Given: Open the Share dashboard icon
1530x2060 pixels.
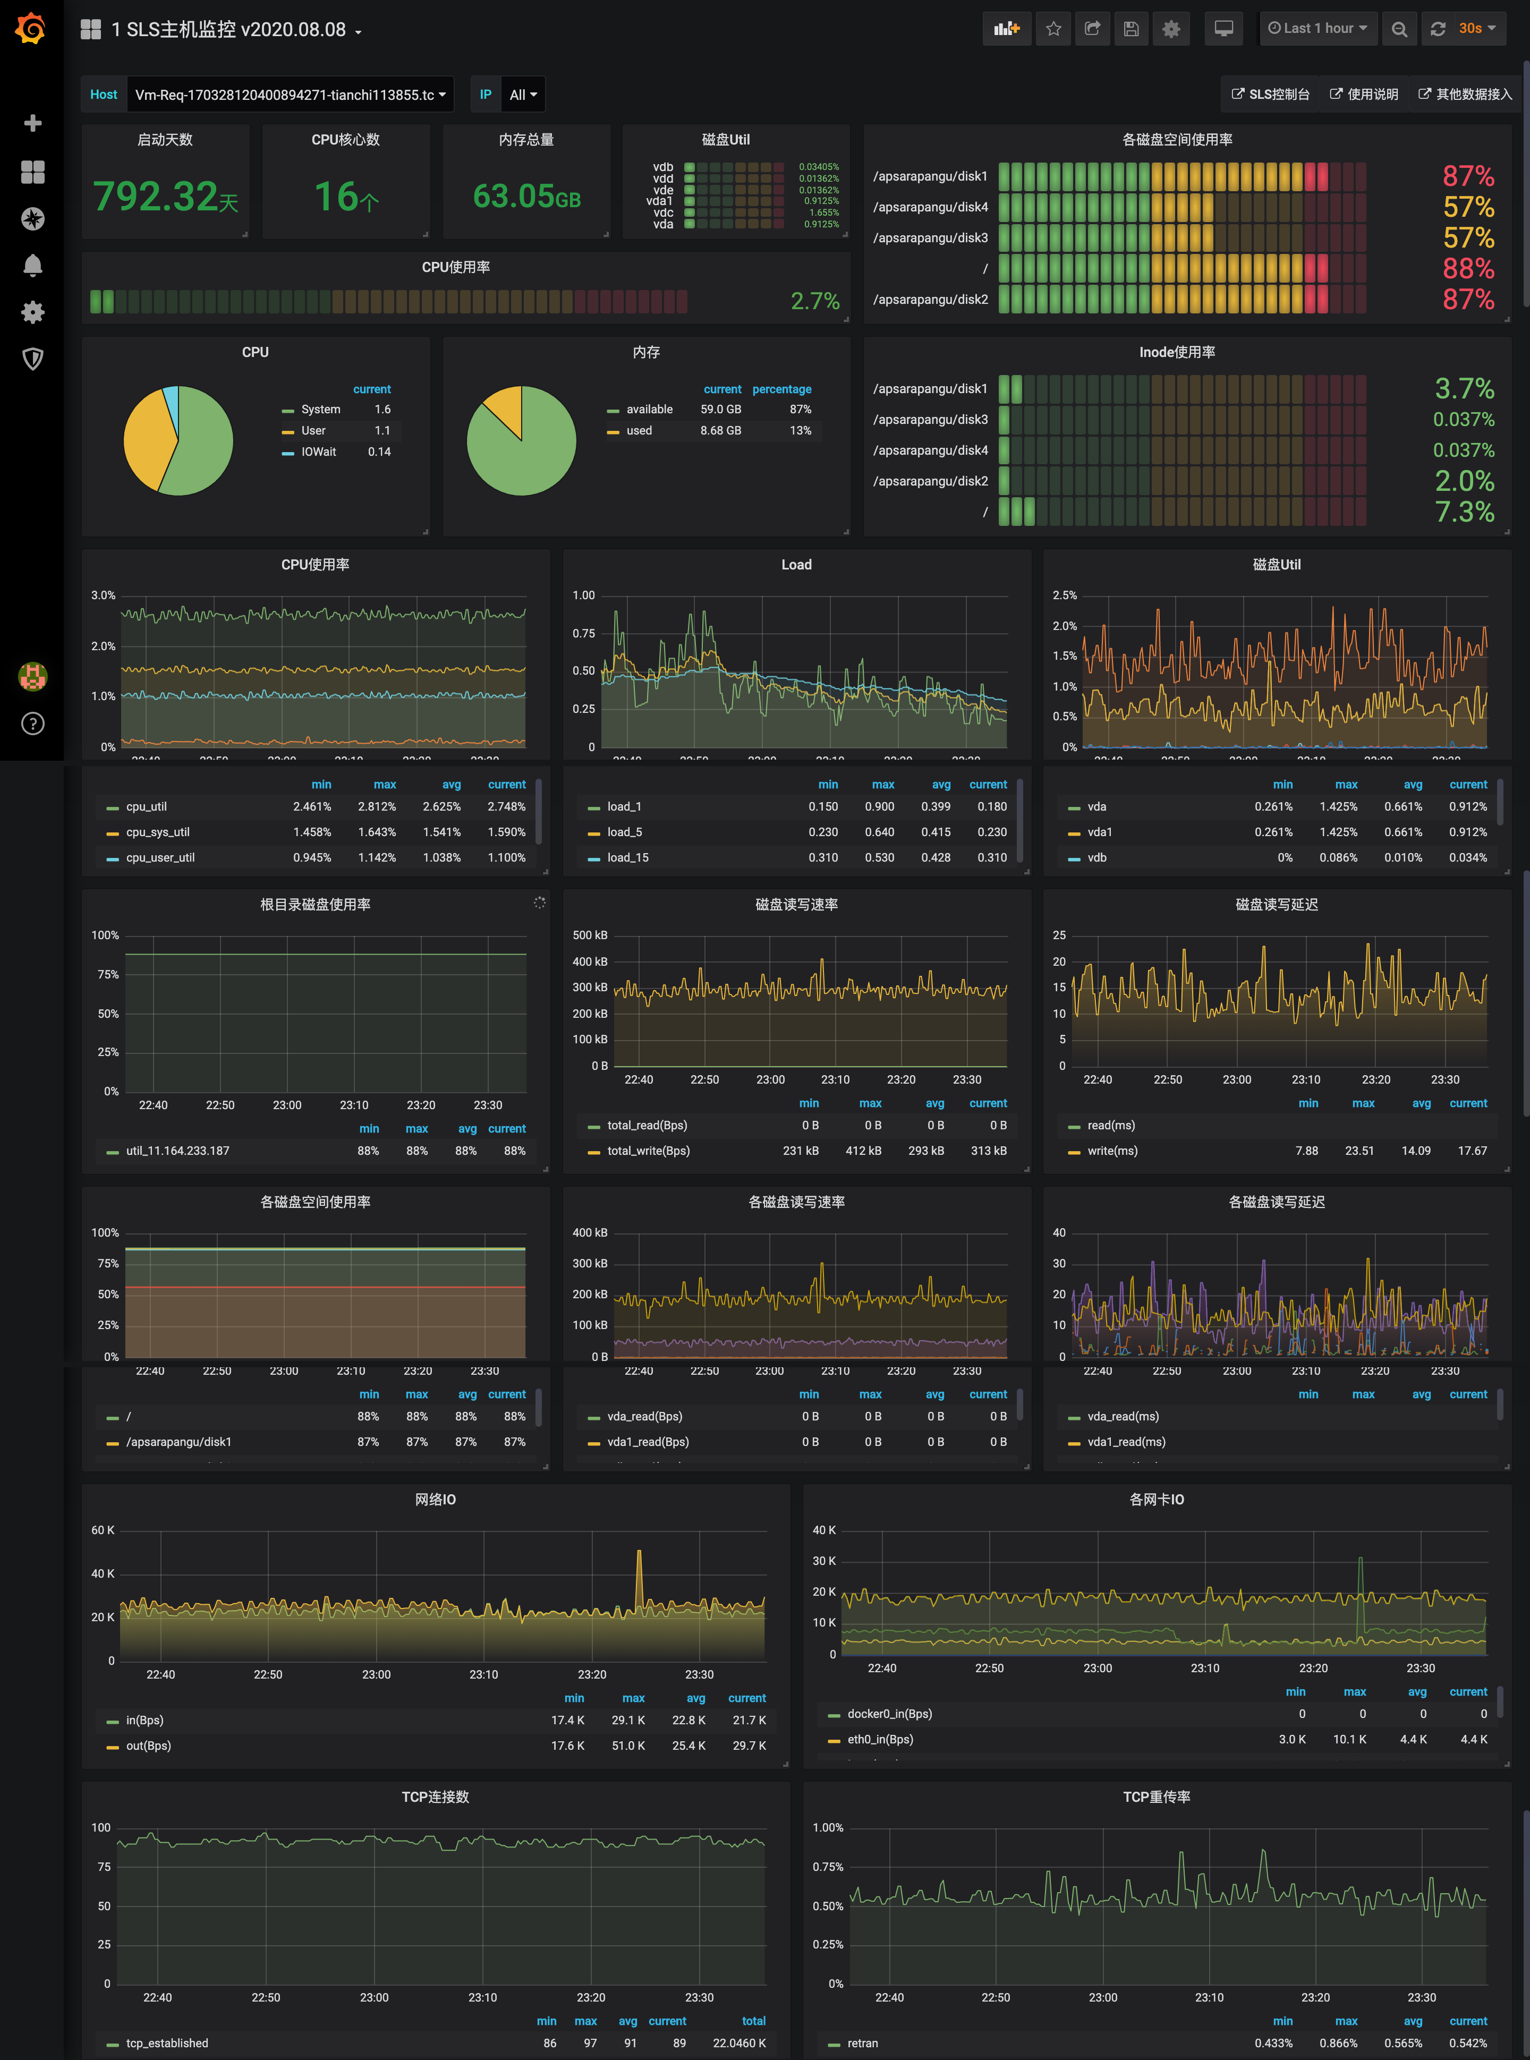Looking at the screenshot, I should click(x=1092, y=29).
